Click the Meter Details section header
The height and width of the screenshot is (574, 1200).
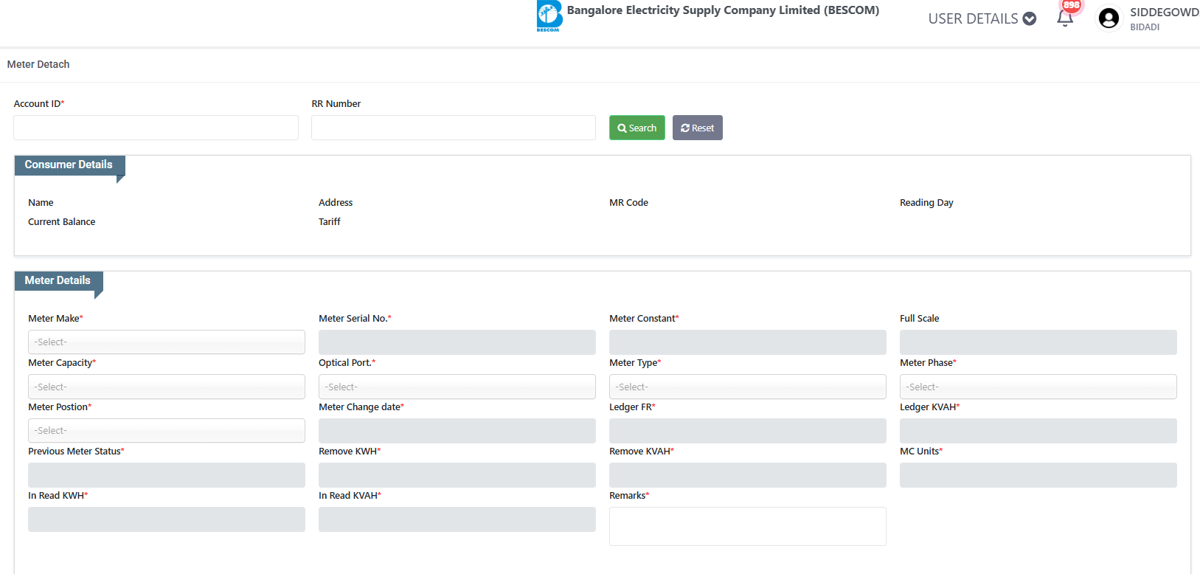coord(58,281)
